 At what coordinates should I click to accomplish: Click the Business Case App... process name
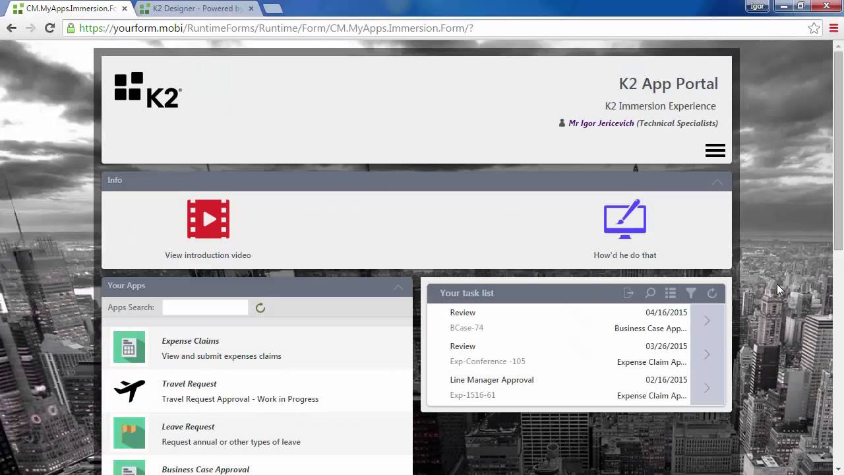coord(651,329)
